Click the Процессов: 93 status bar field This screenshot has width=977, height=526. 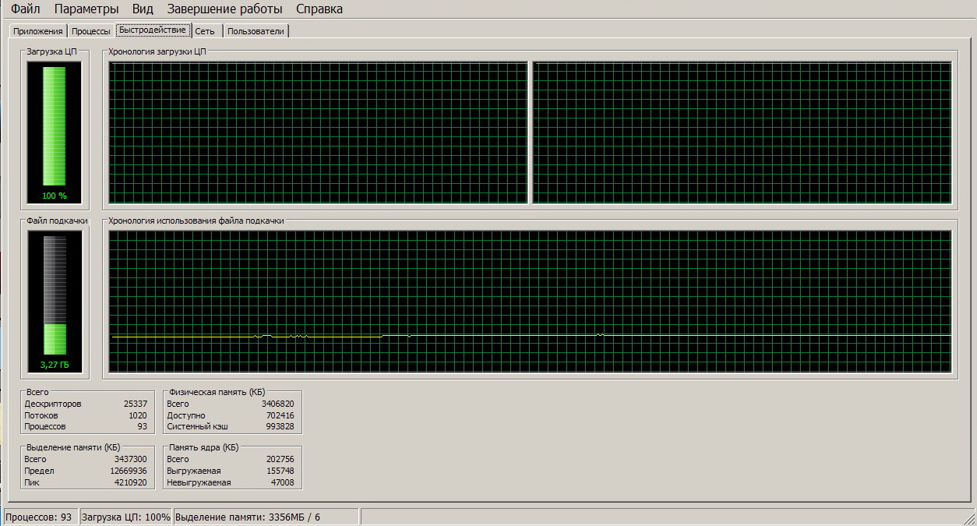click(39, 517)
